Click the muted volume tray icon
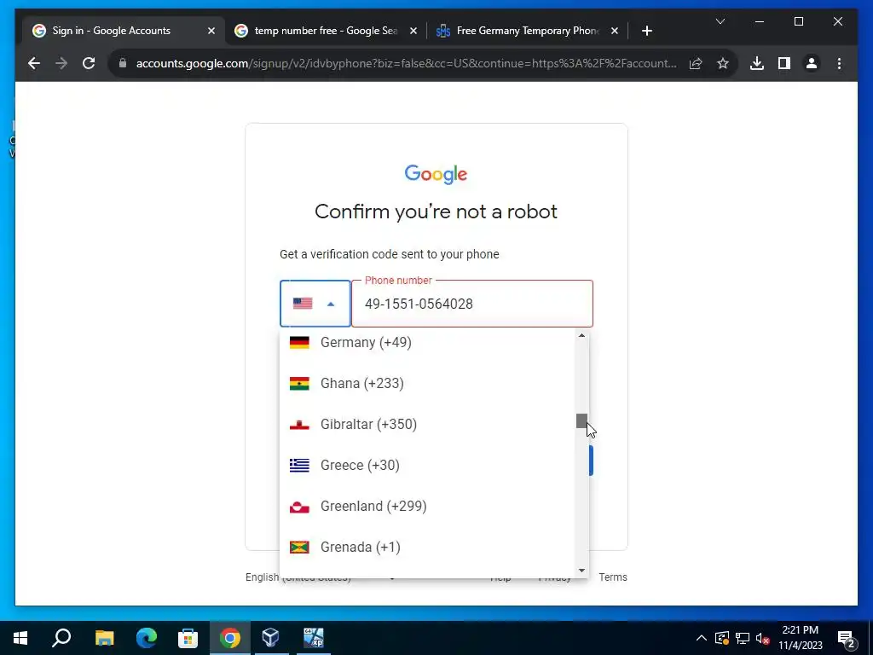This screenshot has height=655, width=873. (x=763, y=638)
